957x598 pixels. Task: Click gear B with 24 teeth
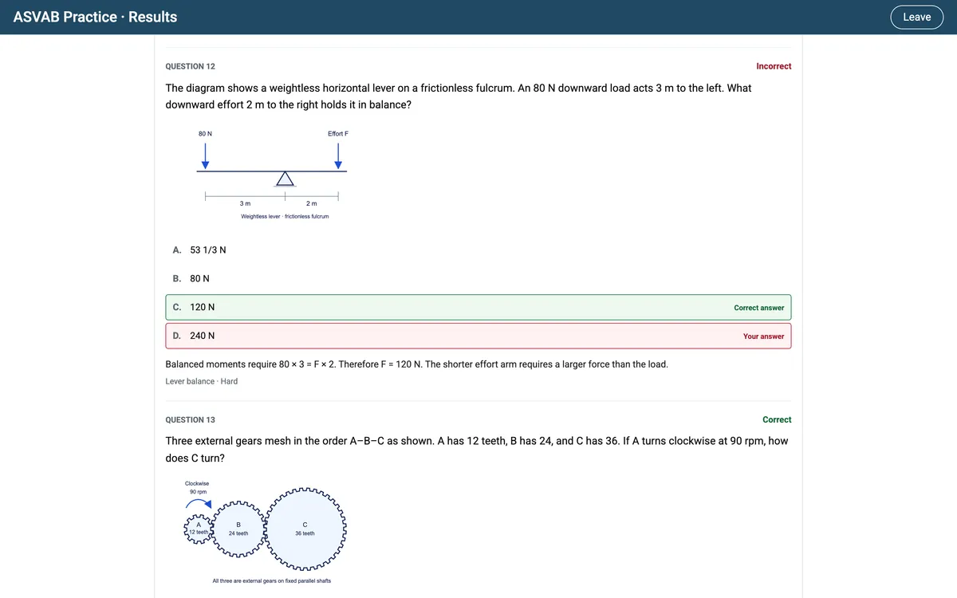[238, 529]
